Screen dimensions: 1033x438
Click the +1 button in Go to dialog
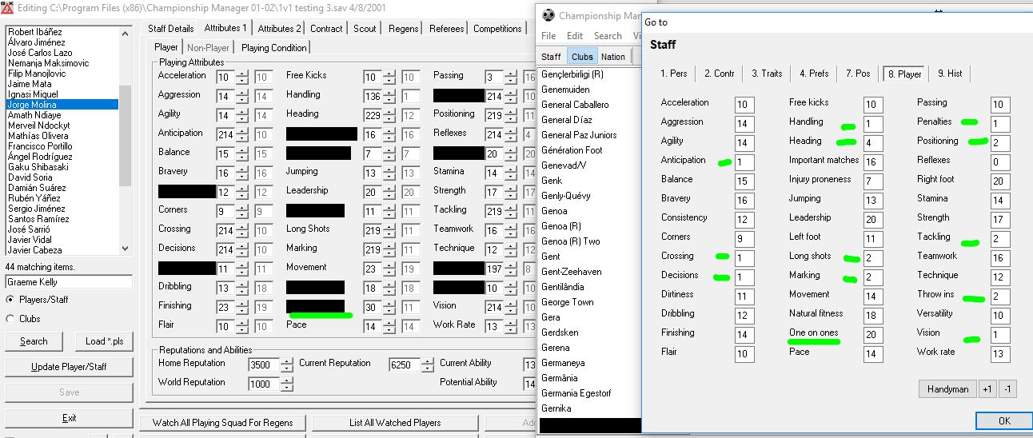pos(987,389)
